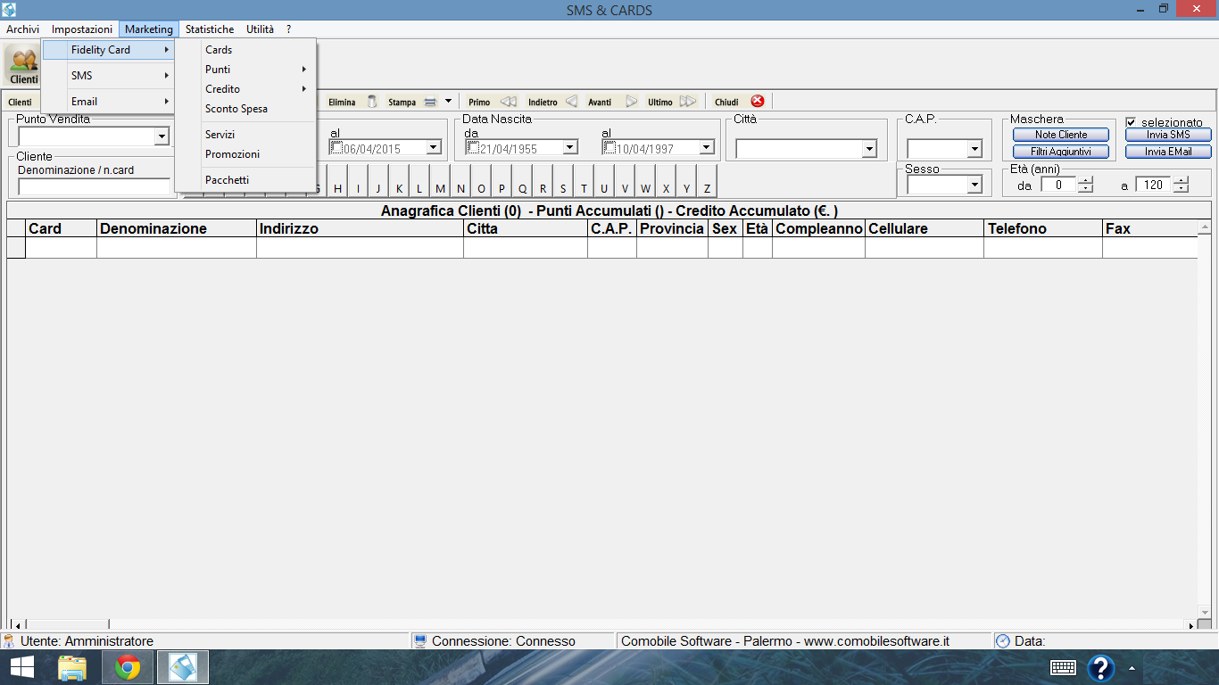Open the Impostazioni menu
This screenshot has width=1219, height=685.
coord(82,29)
